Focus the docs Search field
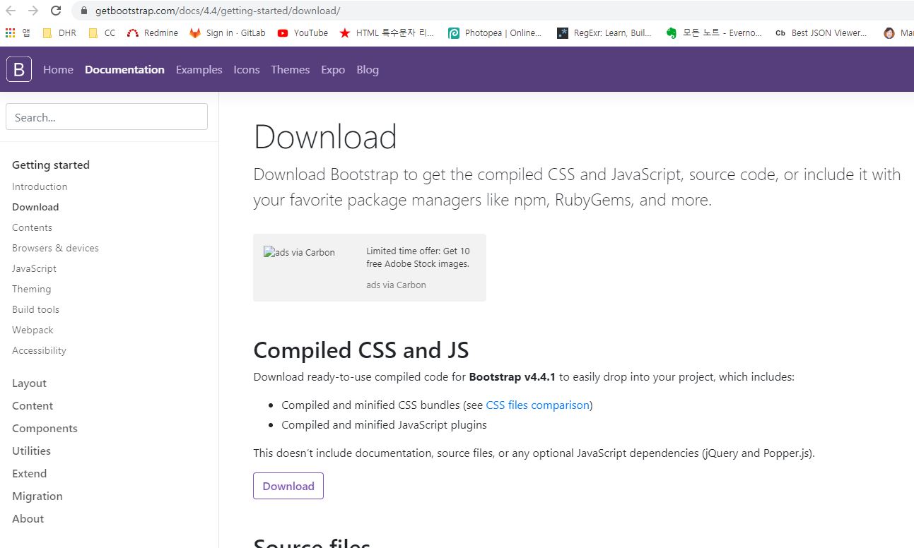The width and height of the screenshot is (914, 548). (107, 117)
